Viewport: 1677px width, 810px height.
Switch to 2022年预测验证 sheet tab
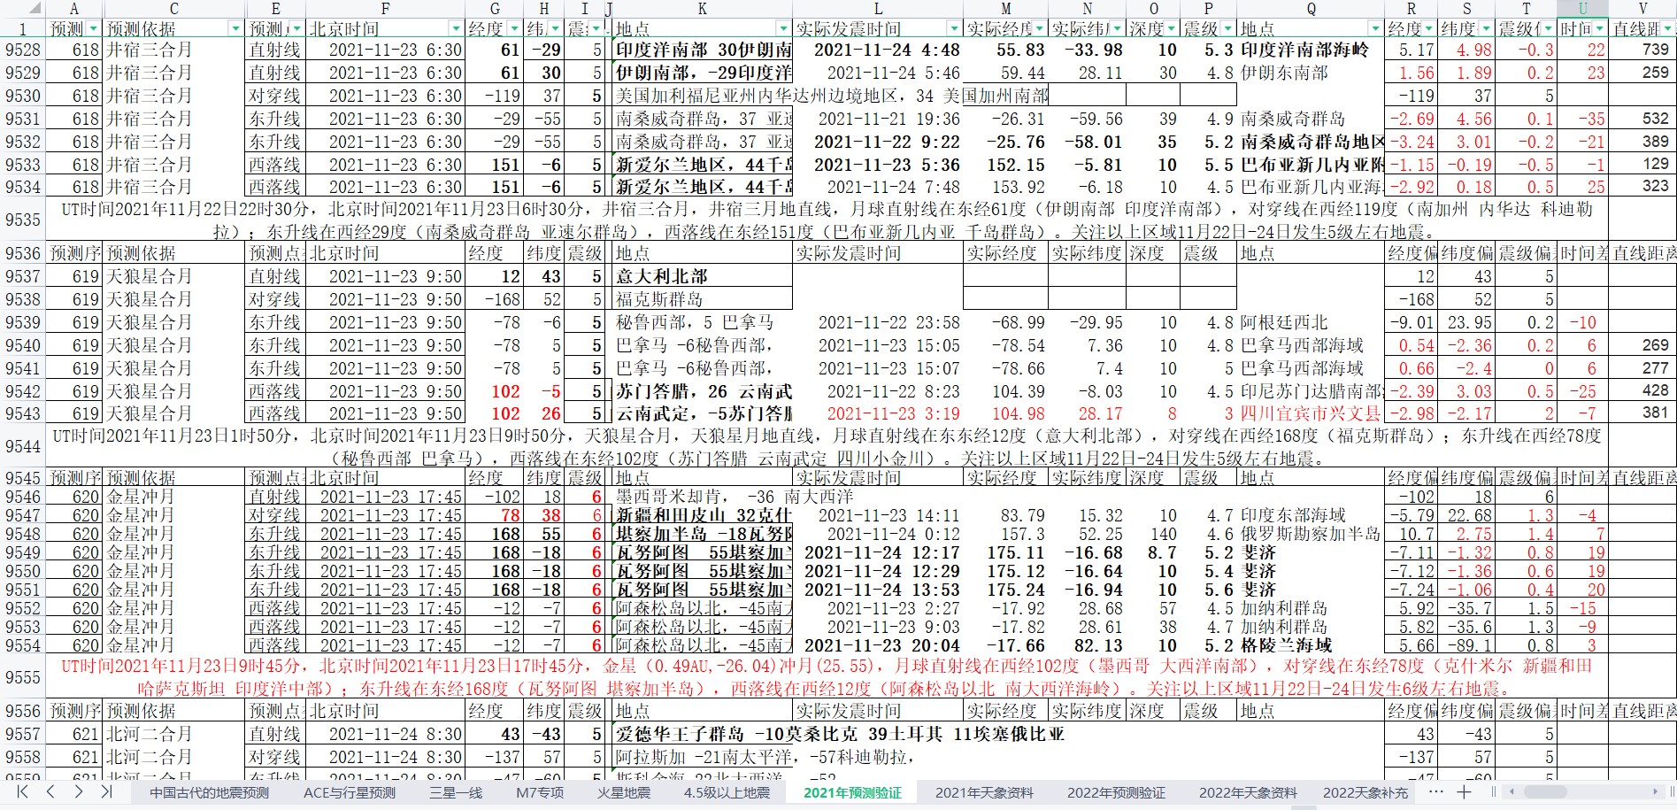pos(1116,792)
